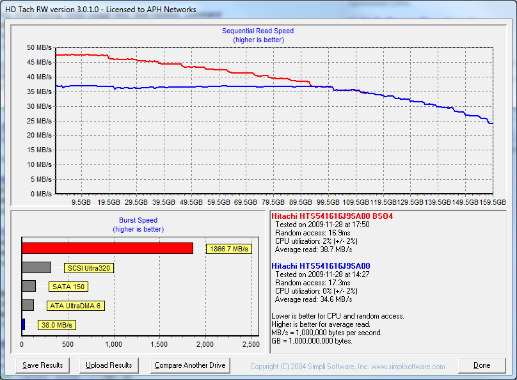Screen dimensions: 517x380
Task: Select the SATA 150 label
Action: 67,287
